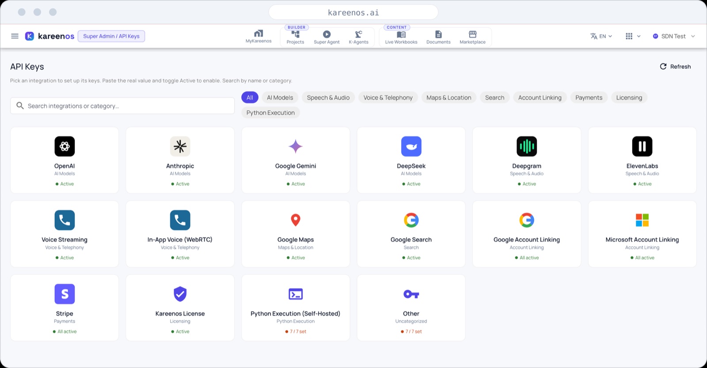Open the Google Account Linking icon
The image size is (707, 368).
pyautogui.click(x=527, y=220)
